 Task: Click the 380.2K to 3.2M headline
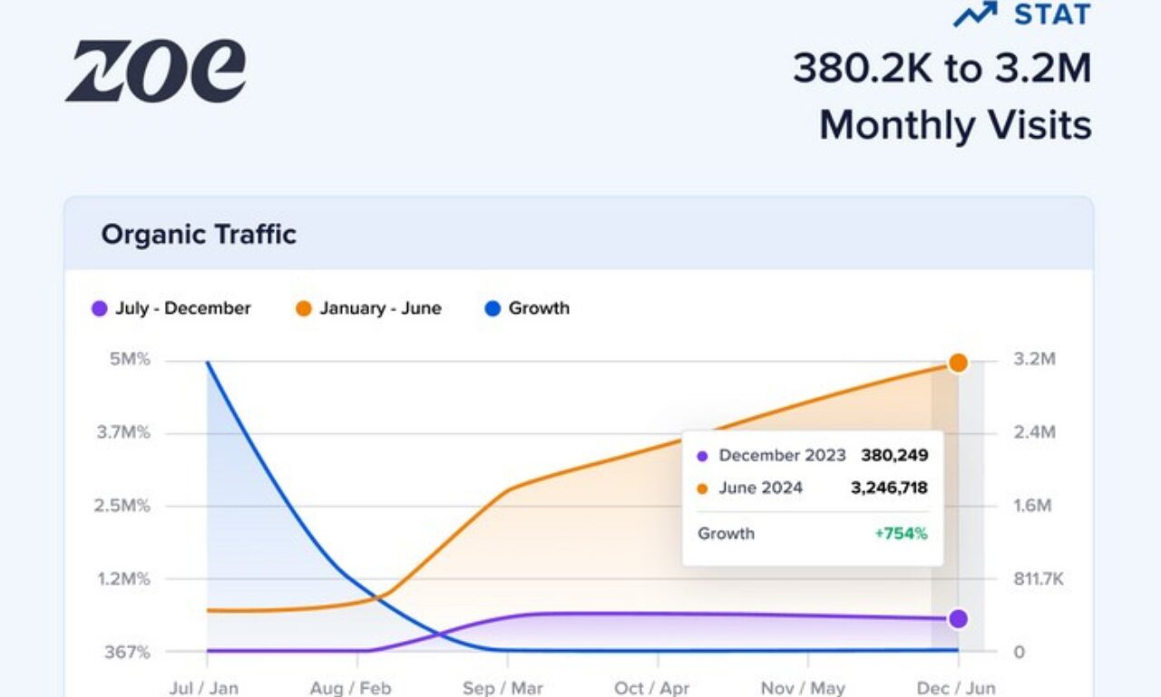pyautogui.click(x=941, y=69)
